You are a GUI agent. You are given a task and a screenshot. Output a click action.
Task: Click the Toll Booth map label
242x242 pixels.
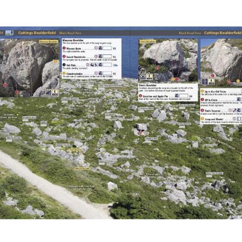pos(110,114)
